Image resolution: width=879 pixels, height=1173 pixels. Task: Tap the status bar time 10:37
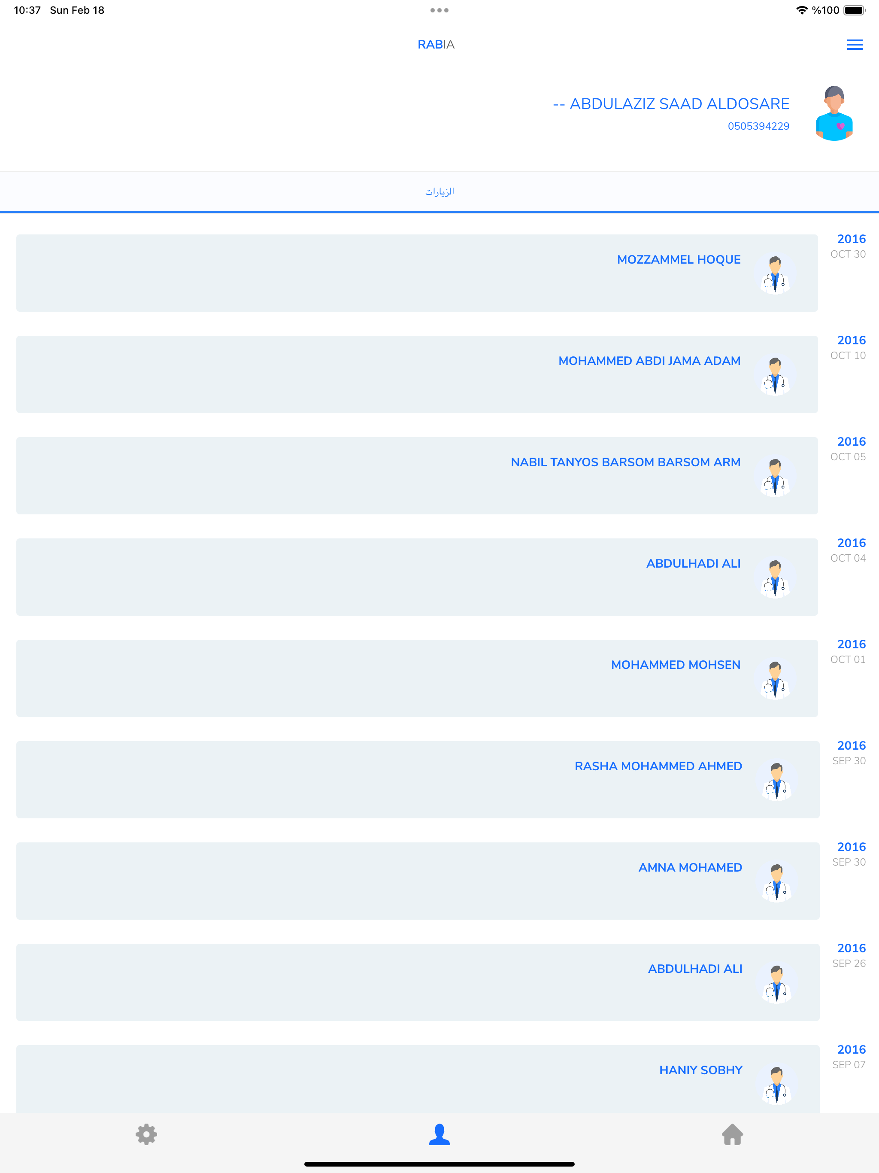point(27,10)
